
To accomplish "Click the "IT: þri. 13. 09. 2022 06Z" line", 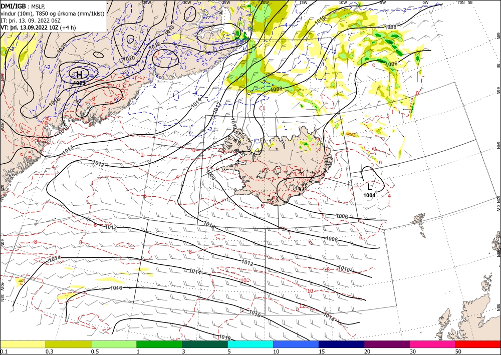I will click(31, 20).
